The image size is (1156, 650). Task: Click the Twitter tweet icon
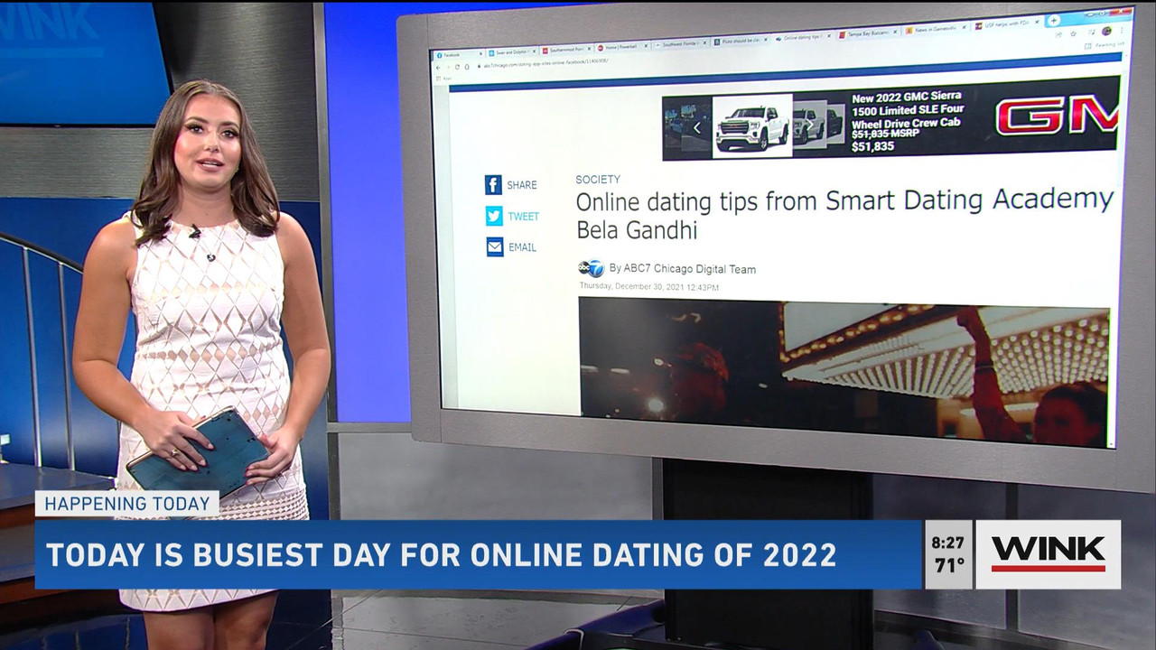pos(494,216)
